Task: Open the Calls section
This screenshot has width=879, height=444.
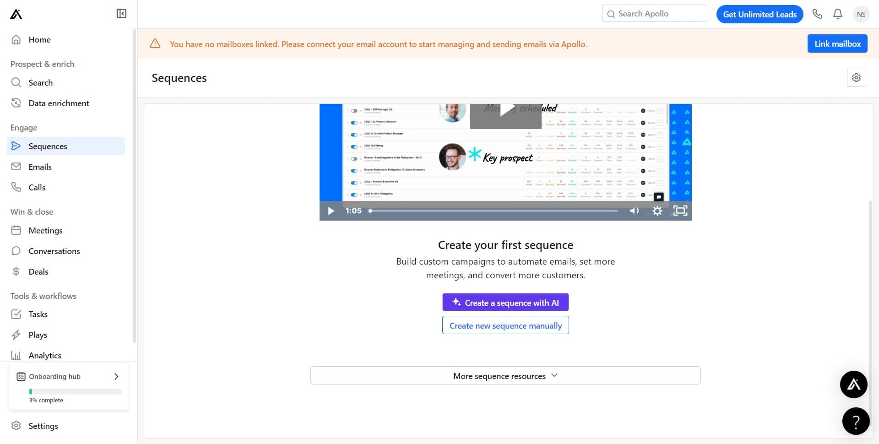Action: coord(37,187)
